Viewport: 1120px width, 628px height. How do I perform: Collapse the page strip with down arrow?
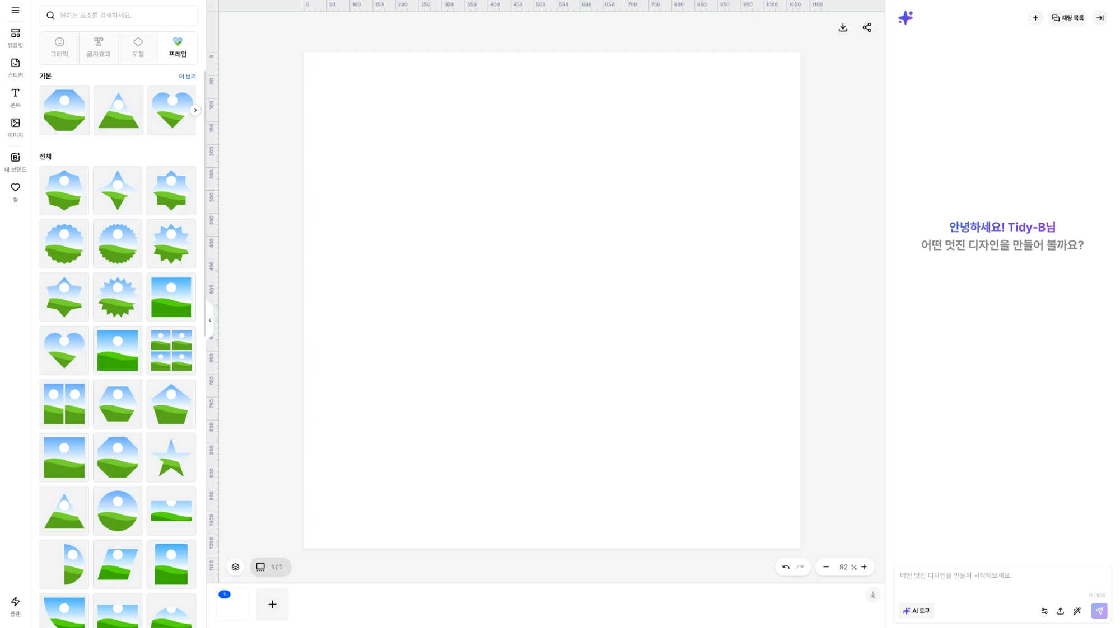point(872,595)
